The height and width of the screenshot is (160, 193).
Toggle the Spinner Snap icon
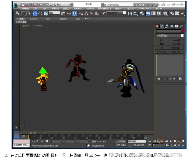97,13
